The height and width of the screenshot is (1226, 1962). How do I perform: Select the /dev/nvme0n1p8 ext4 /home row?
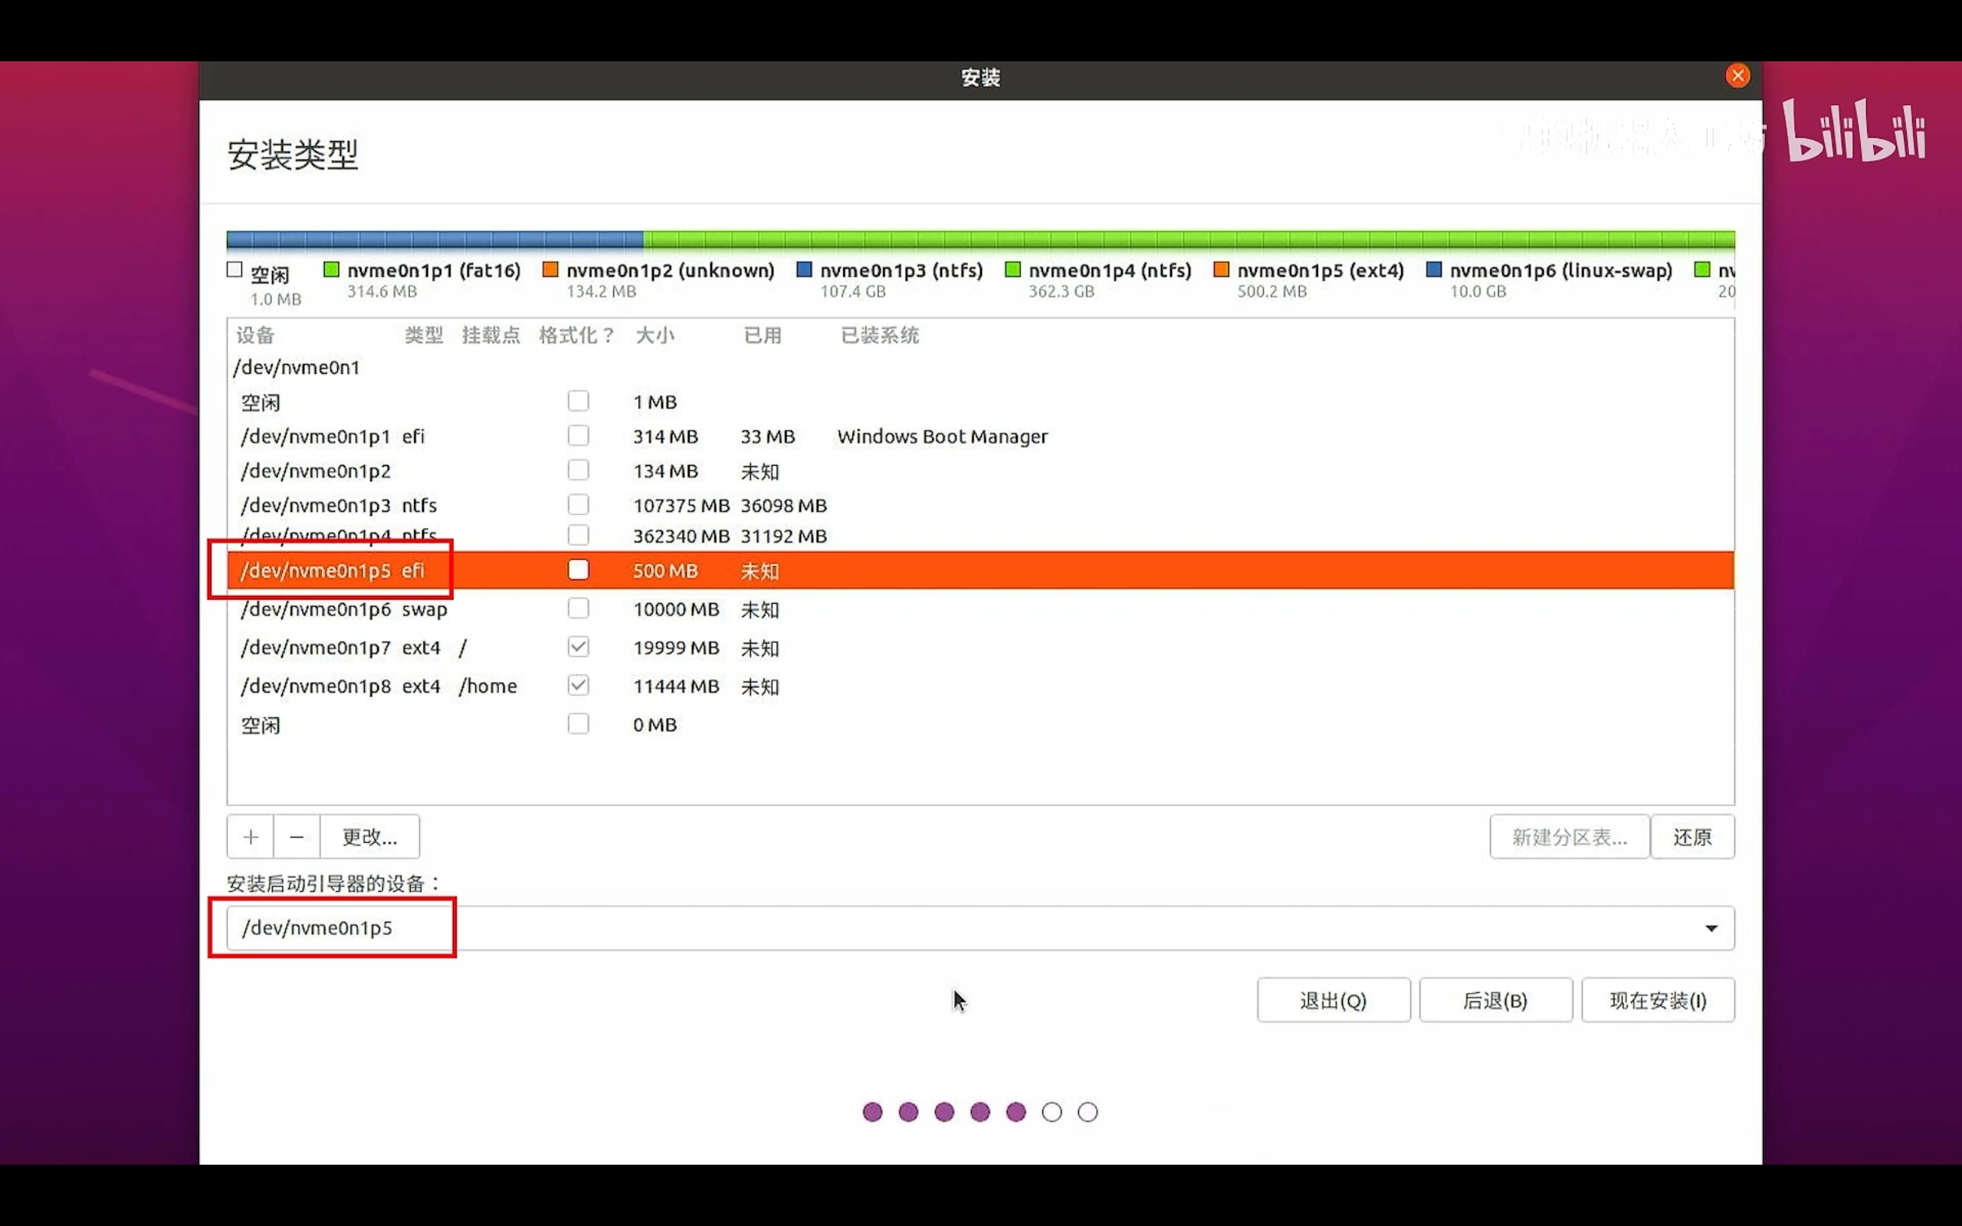pyautogui.click(x=980, y=686)
